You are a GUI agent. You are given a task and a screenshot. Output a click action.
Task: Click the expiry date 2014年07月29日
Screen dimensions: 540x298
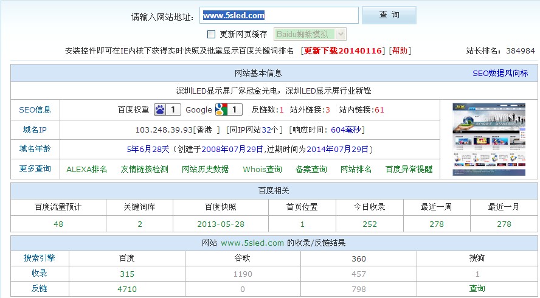tap(337, 149)
